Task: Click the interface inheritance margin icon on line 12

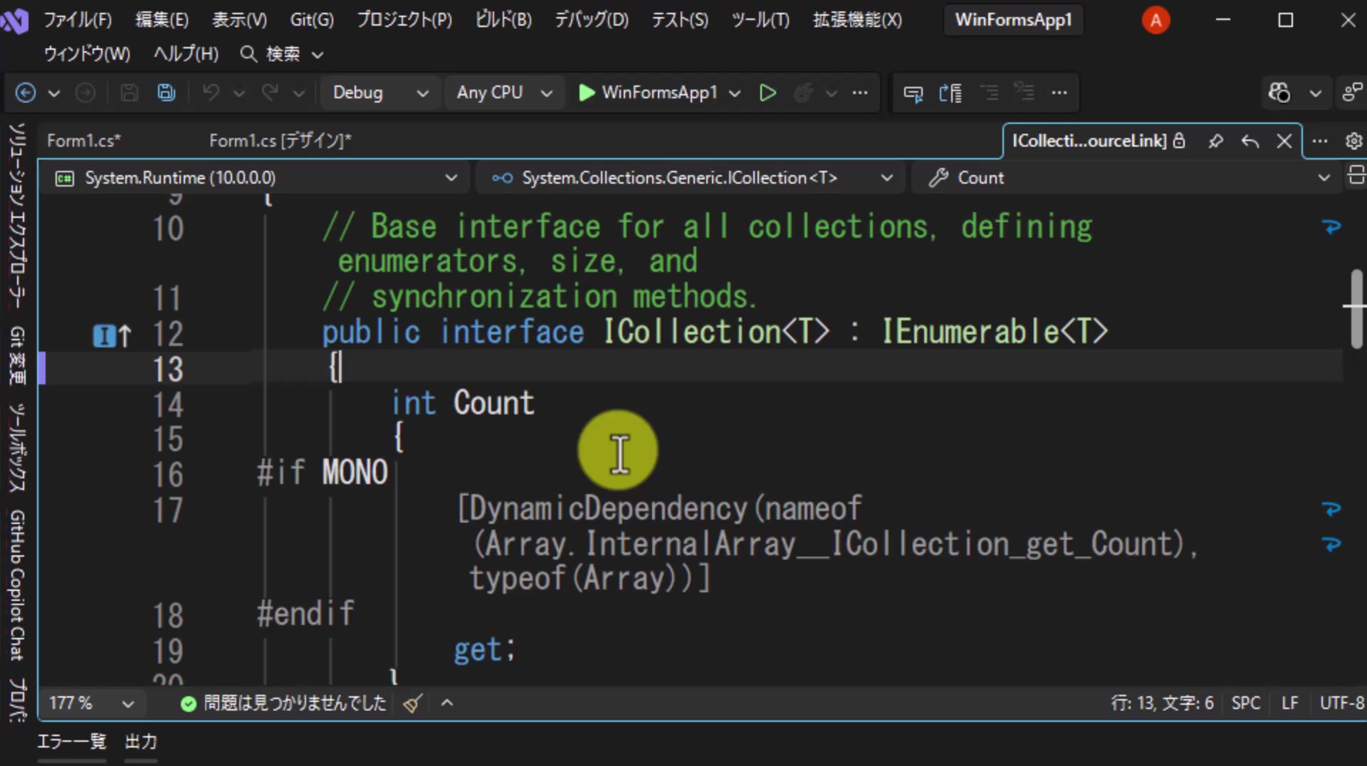Action: 112,335
